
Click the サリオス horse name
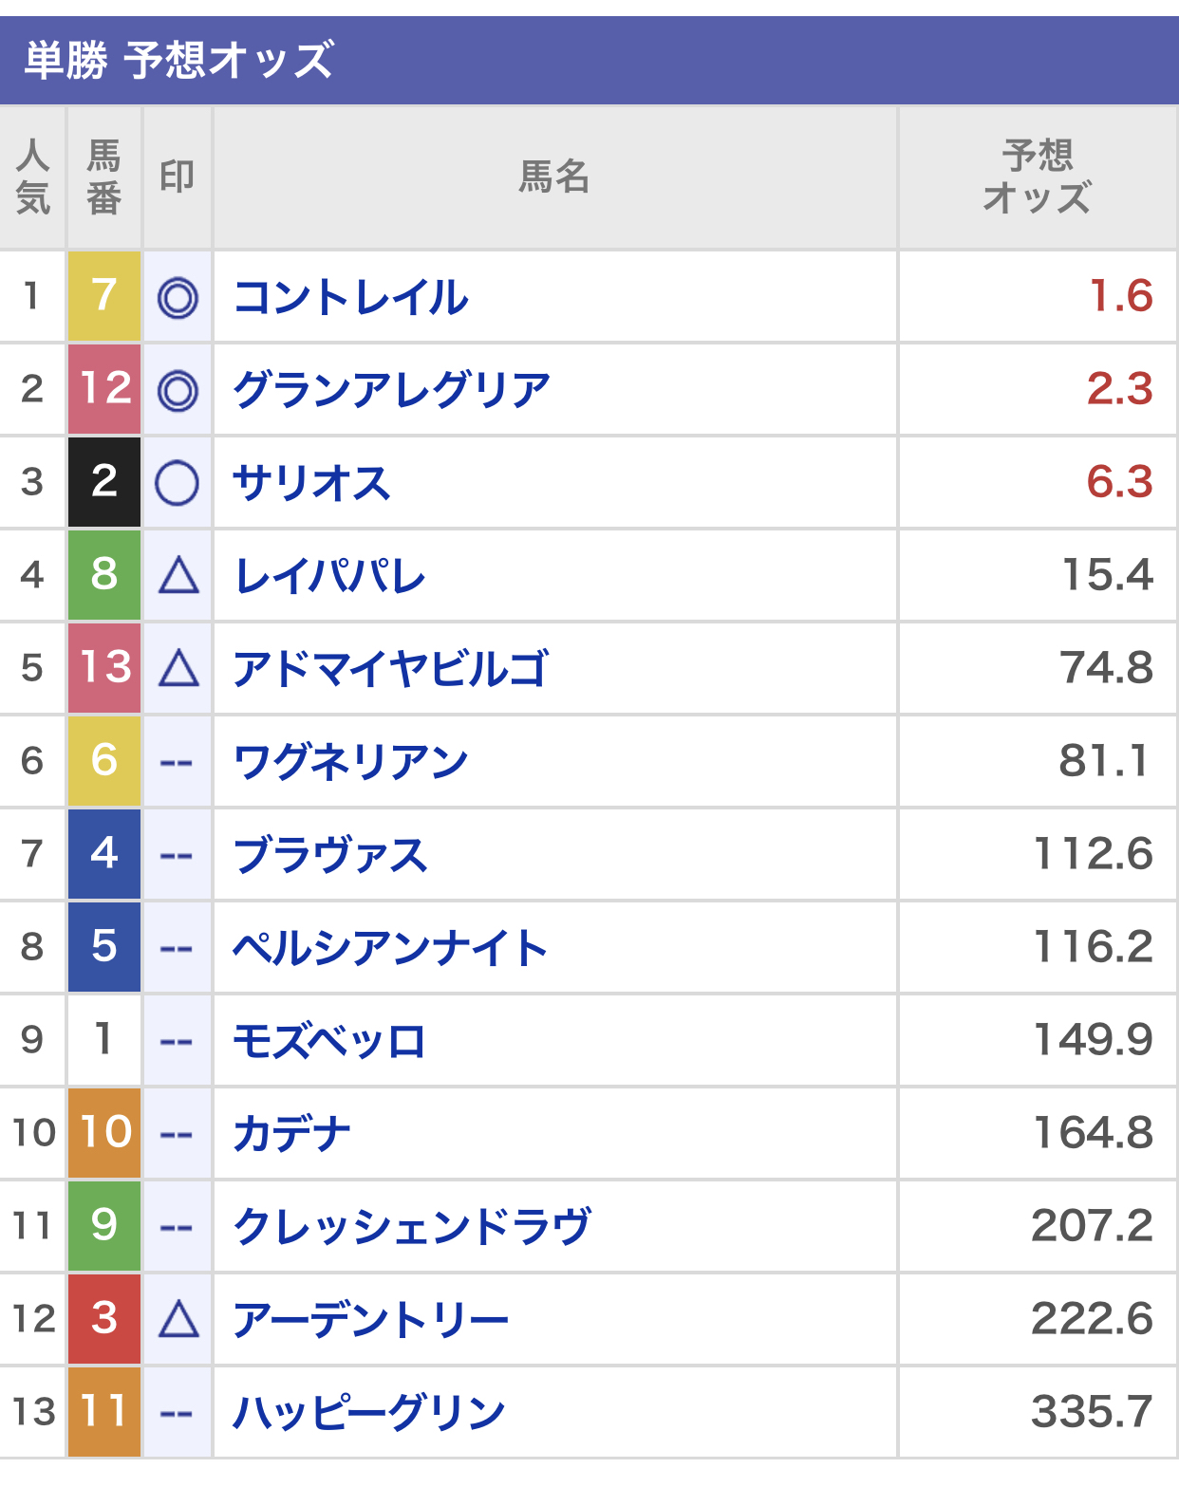tap(311, 483)
